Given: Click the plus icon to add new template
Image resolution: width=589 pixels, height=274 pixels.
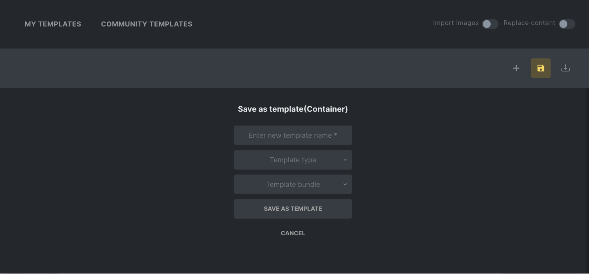Looking at the screenshot, I should pyautogui.click(x=516, y=68).
